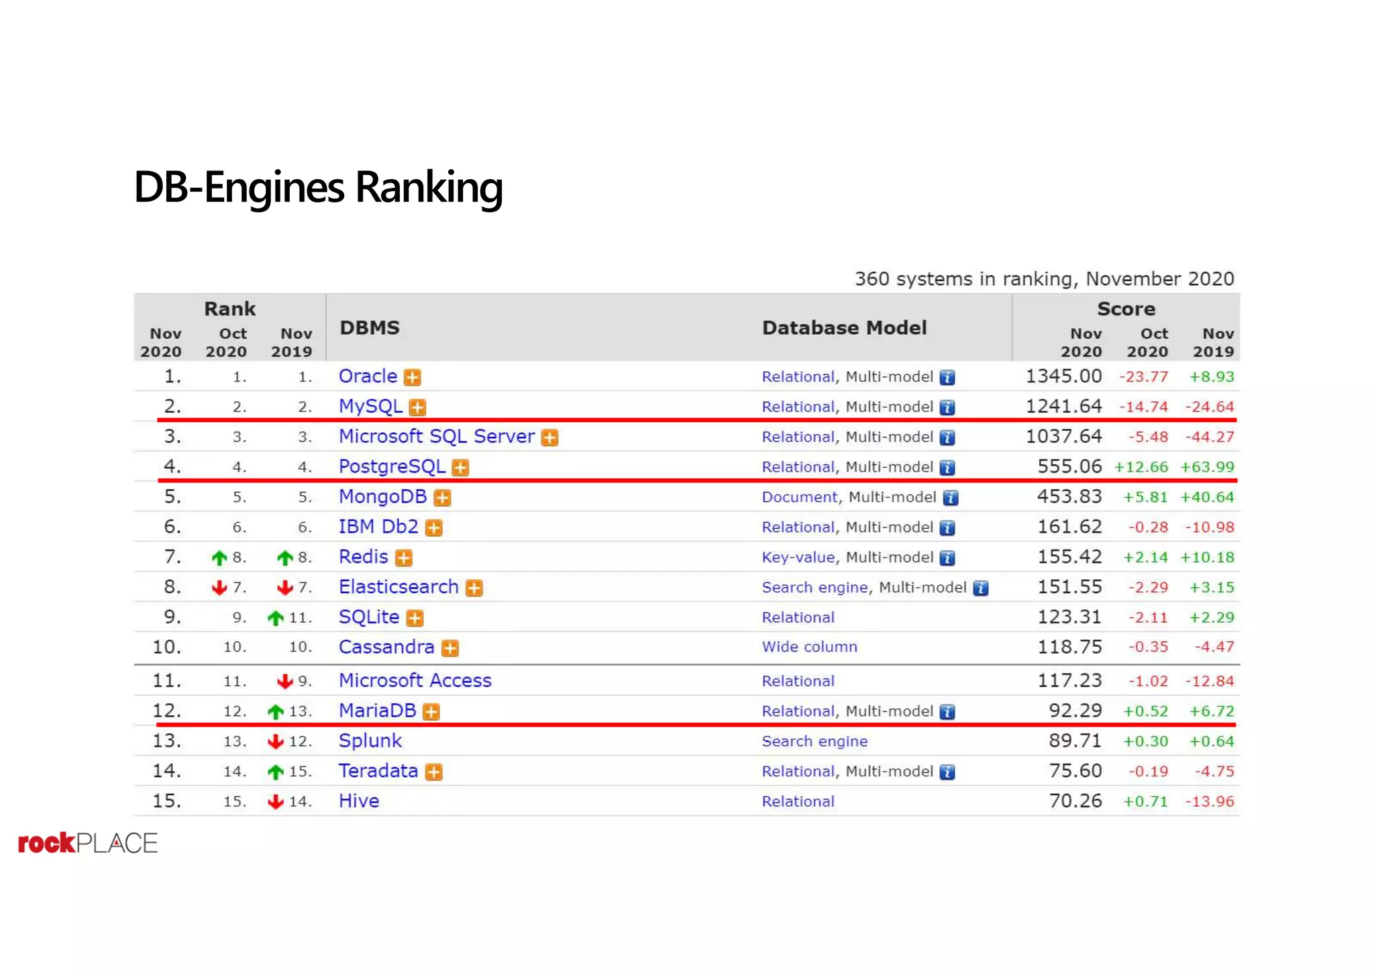Click Relational model link in SQLite row

tap(798, 618)
